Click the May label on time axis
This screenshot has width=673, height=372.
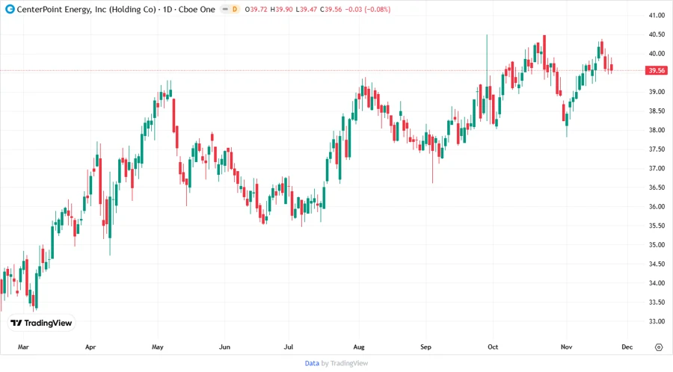158,347
